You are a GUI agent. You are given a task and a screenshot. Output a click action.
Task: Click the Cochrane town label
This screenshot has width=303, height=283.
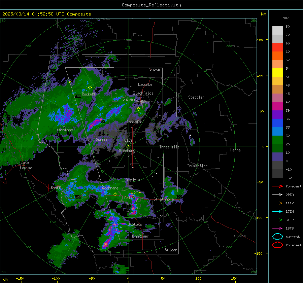click(x=110, y=188)
